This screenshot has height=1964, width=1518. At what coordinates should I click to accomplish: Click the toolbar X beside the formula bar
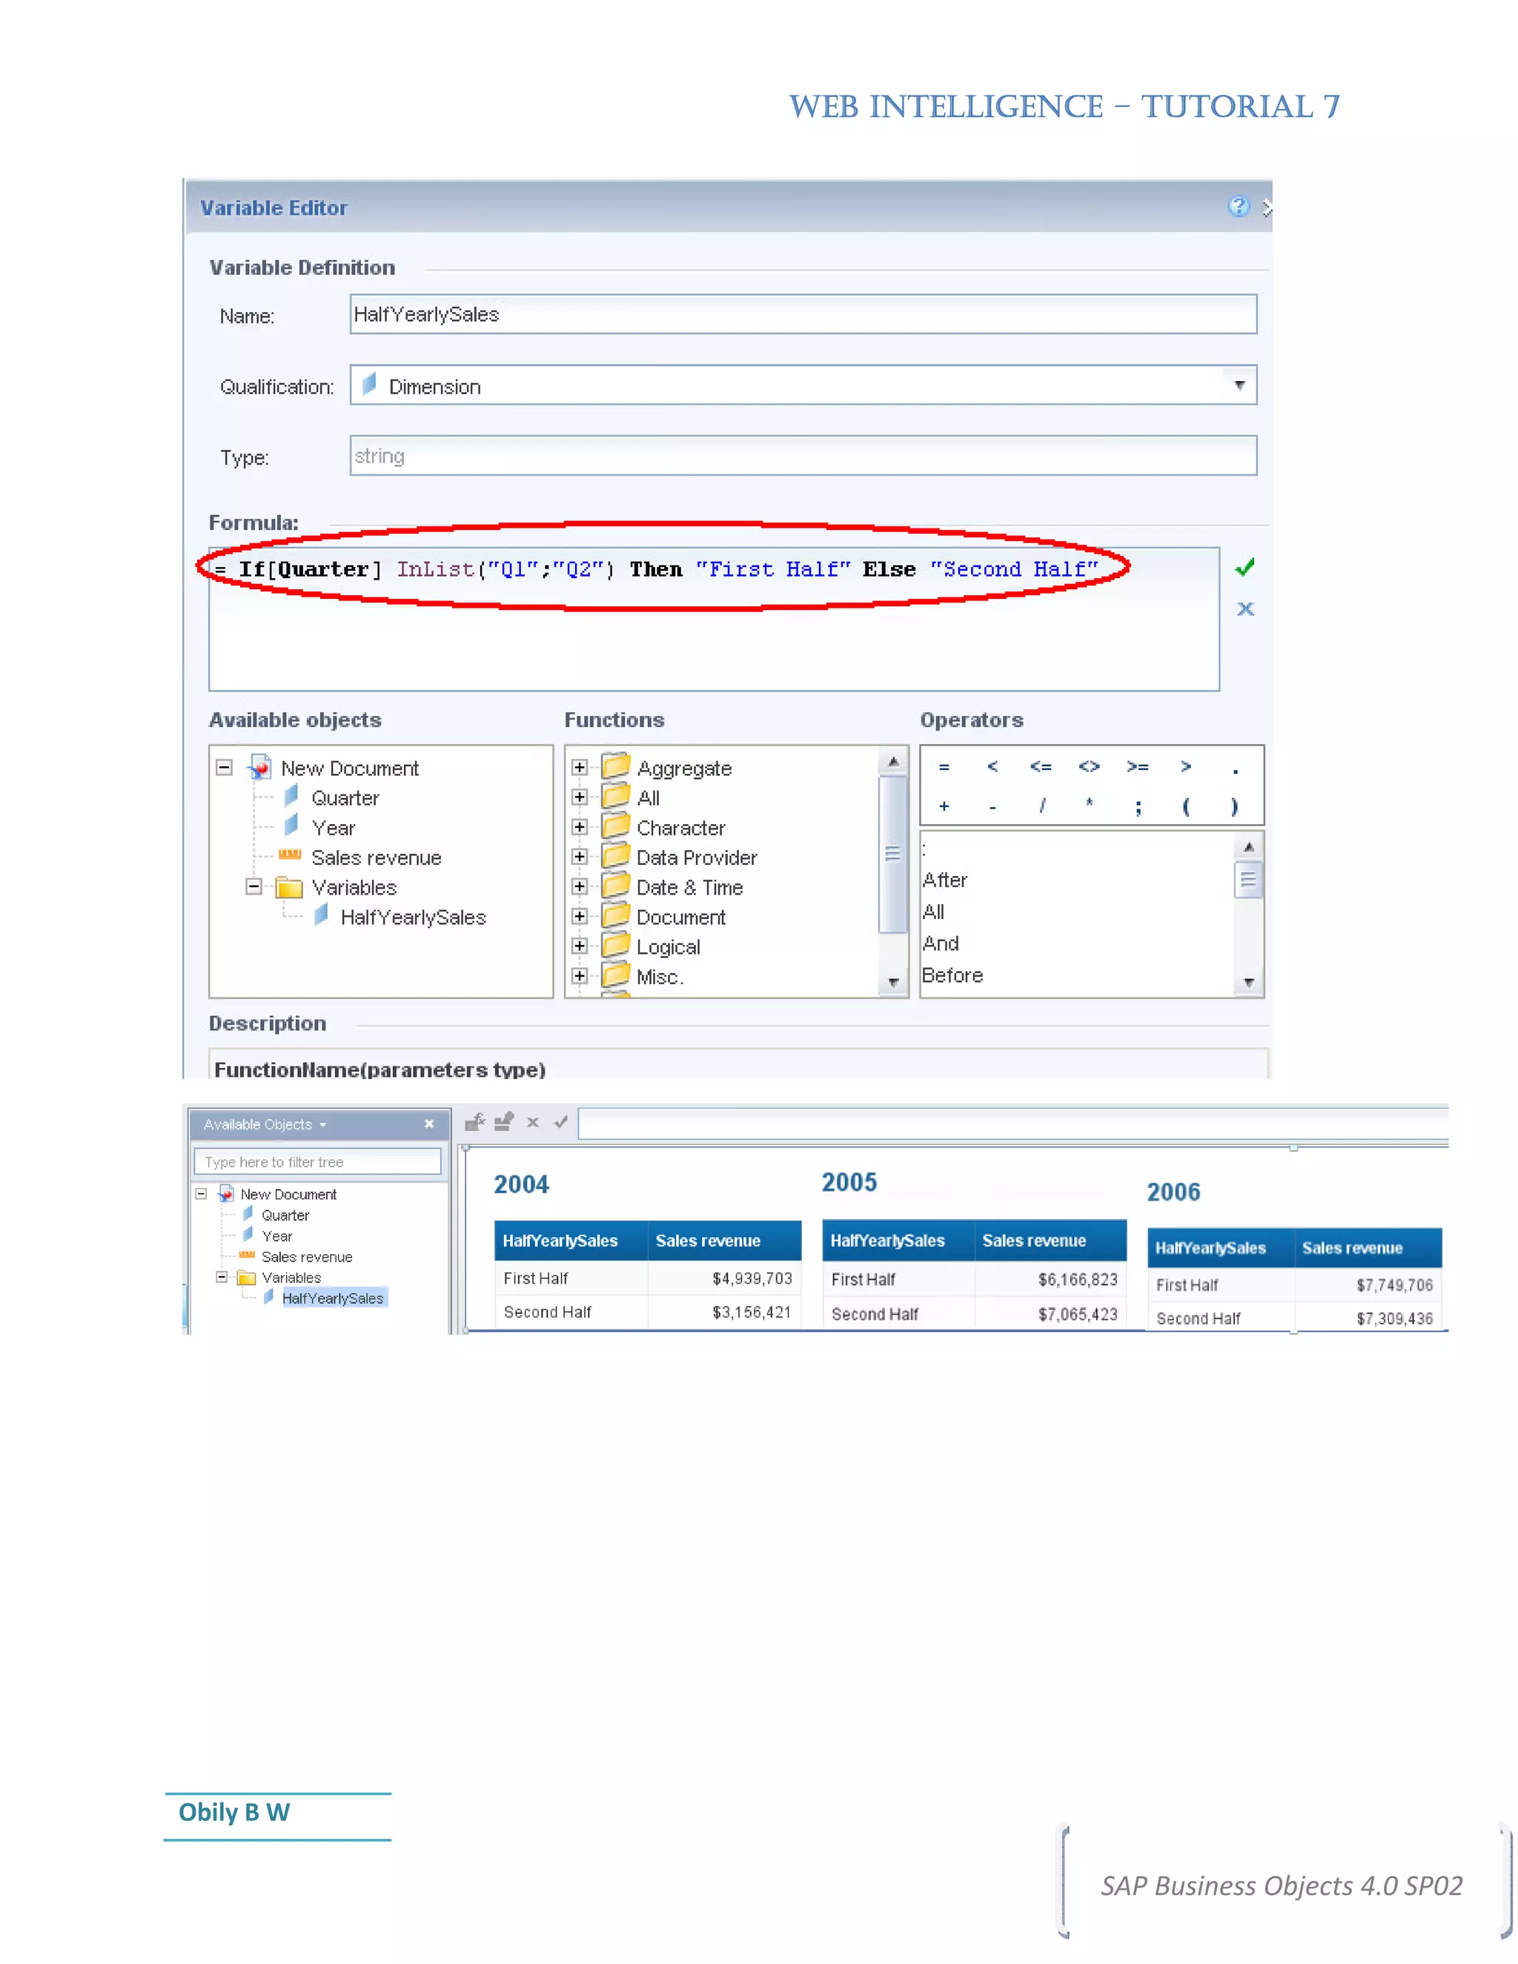(x=532, y=1121)
